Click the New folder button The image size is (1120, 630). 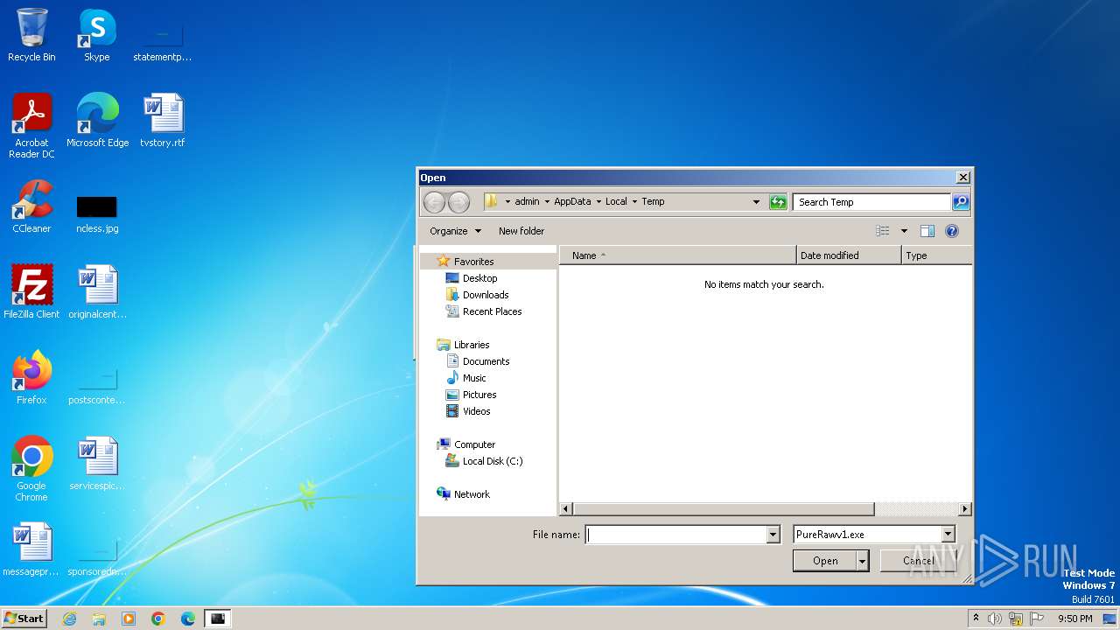(521, 231)
